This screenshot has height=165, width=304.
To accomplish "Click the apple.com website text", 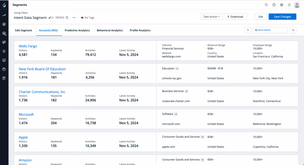I will click(x=169, y=147).
